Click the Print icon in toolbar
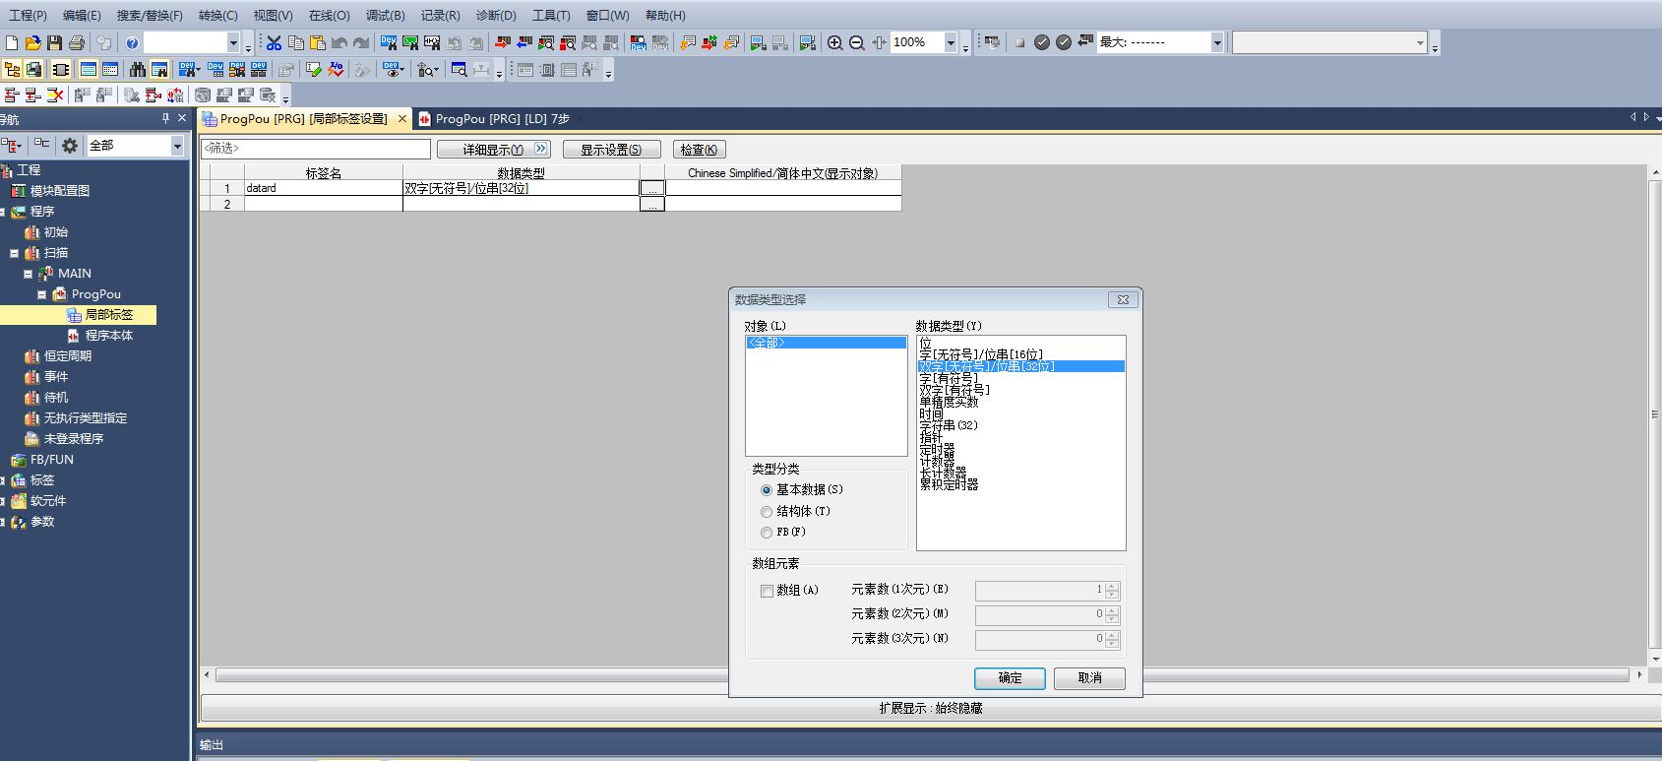This screenshot has height=761, width=1662. [77, 42]
